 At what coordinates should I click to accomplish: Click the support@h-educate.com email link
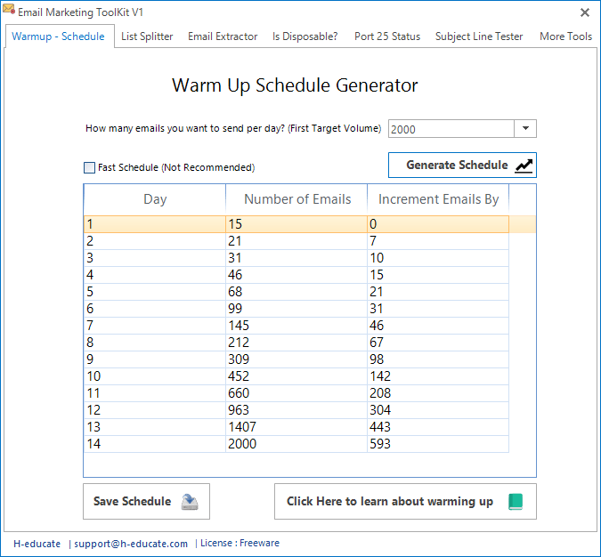pos(131,544)
